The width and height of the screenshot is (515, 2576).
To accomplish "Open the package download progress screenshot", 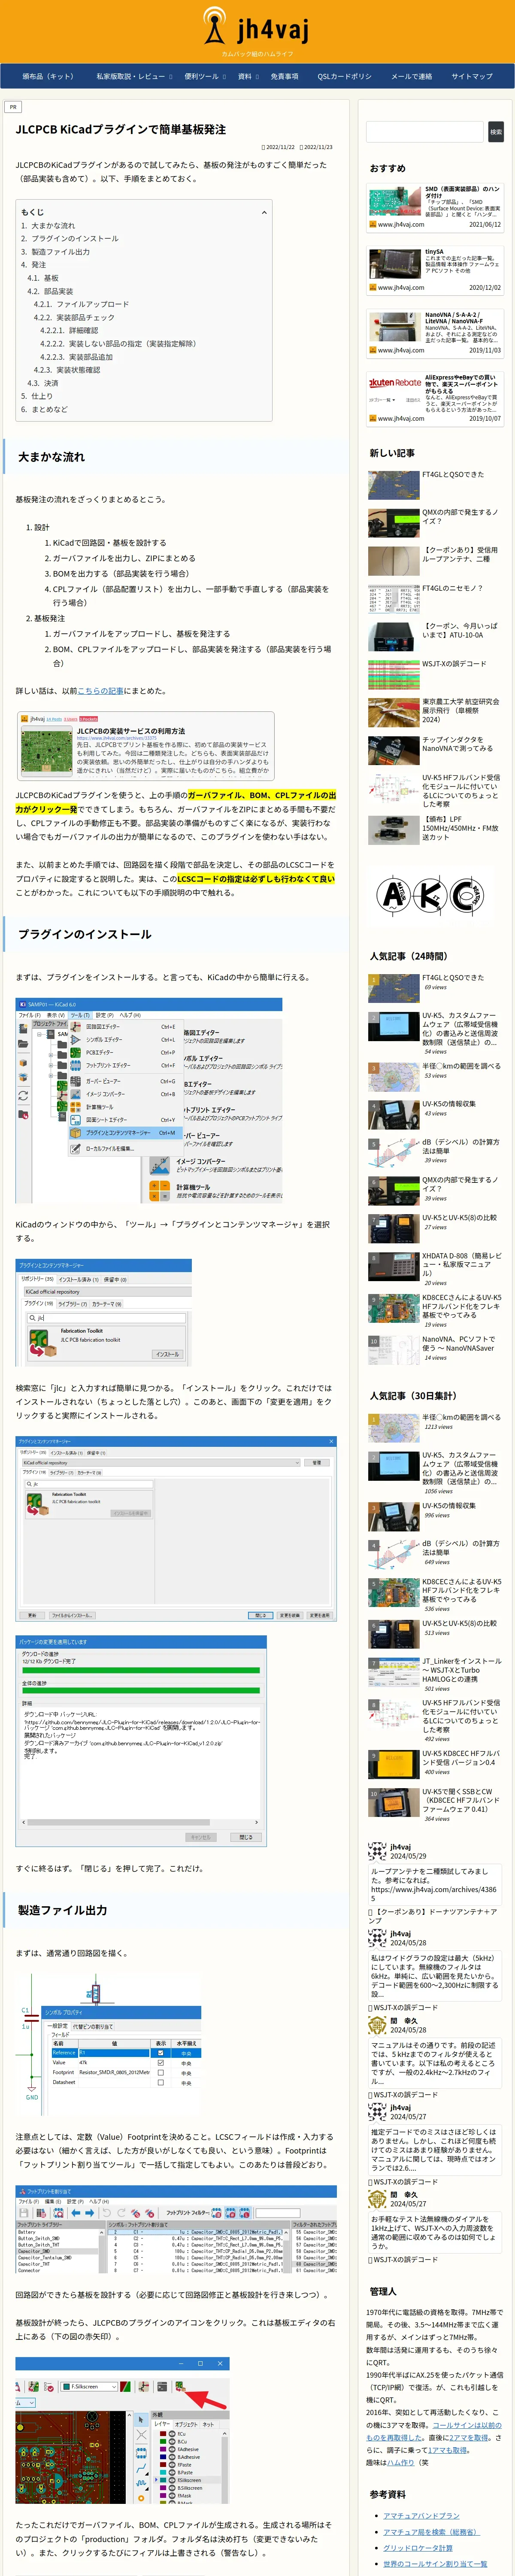I will point(141,1740).
